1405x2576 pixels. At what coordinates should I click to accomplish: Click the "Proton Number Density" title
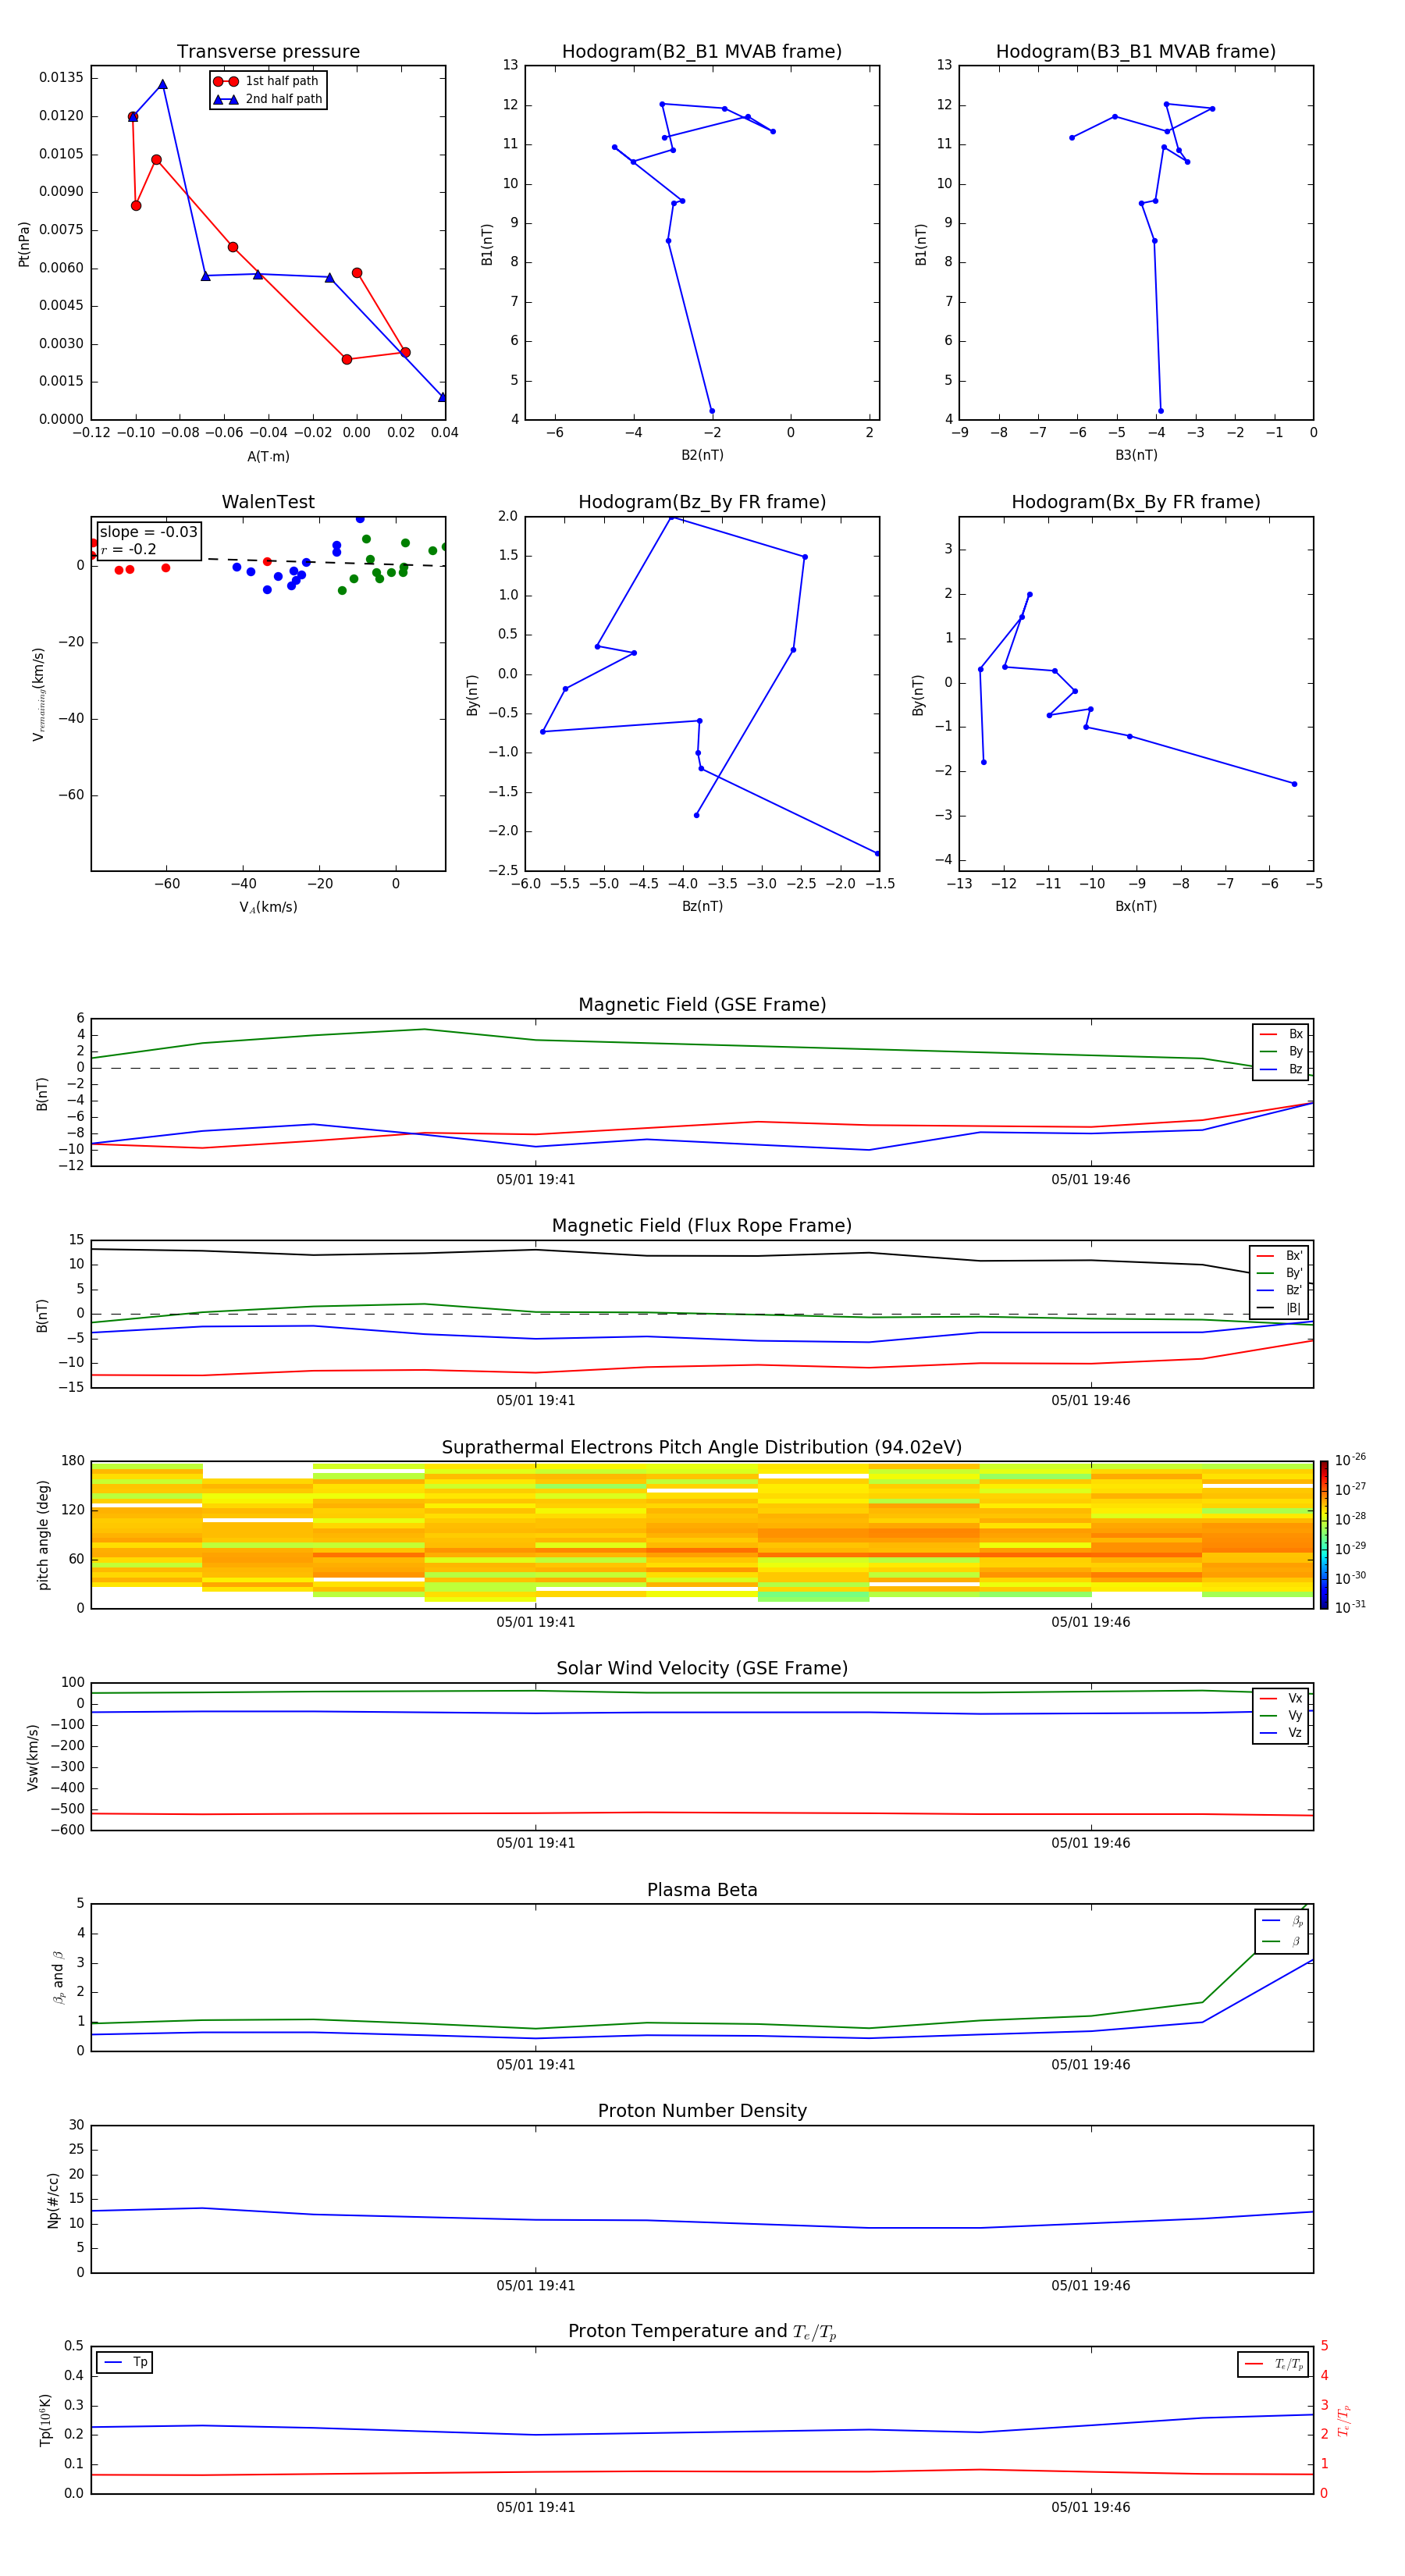pos(702,2111)
